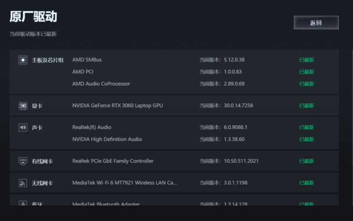Select the AMD PCI driver entry
This screenshot has width=353, height=221.
[83, 72]
